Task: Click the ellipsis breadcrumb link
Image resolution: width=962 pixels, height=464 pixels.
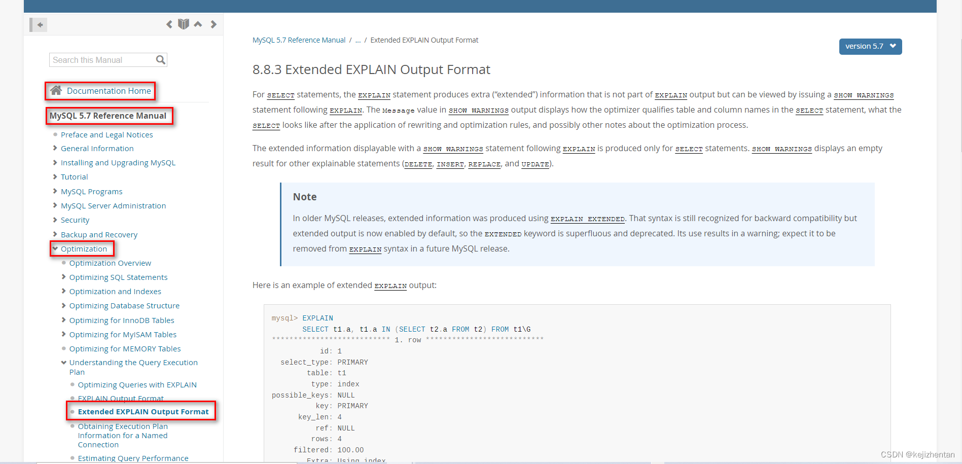Action: (358, 40)
